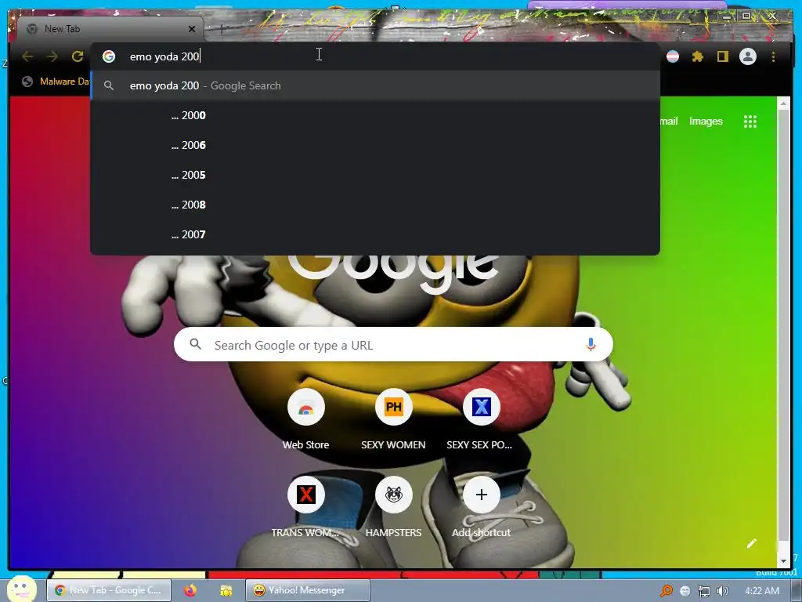Choose the "... 2007" suggestion

(375, 234)
